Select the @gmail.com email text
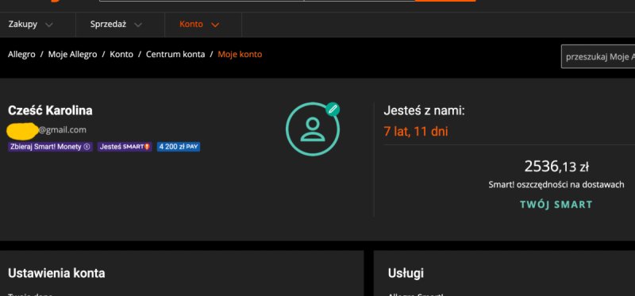This screenshot has width=635, height=296. 63,130
